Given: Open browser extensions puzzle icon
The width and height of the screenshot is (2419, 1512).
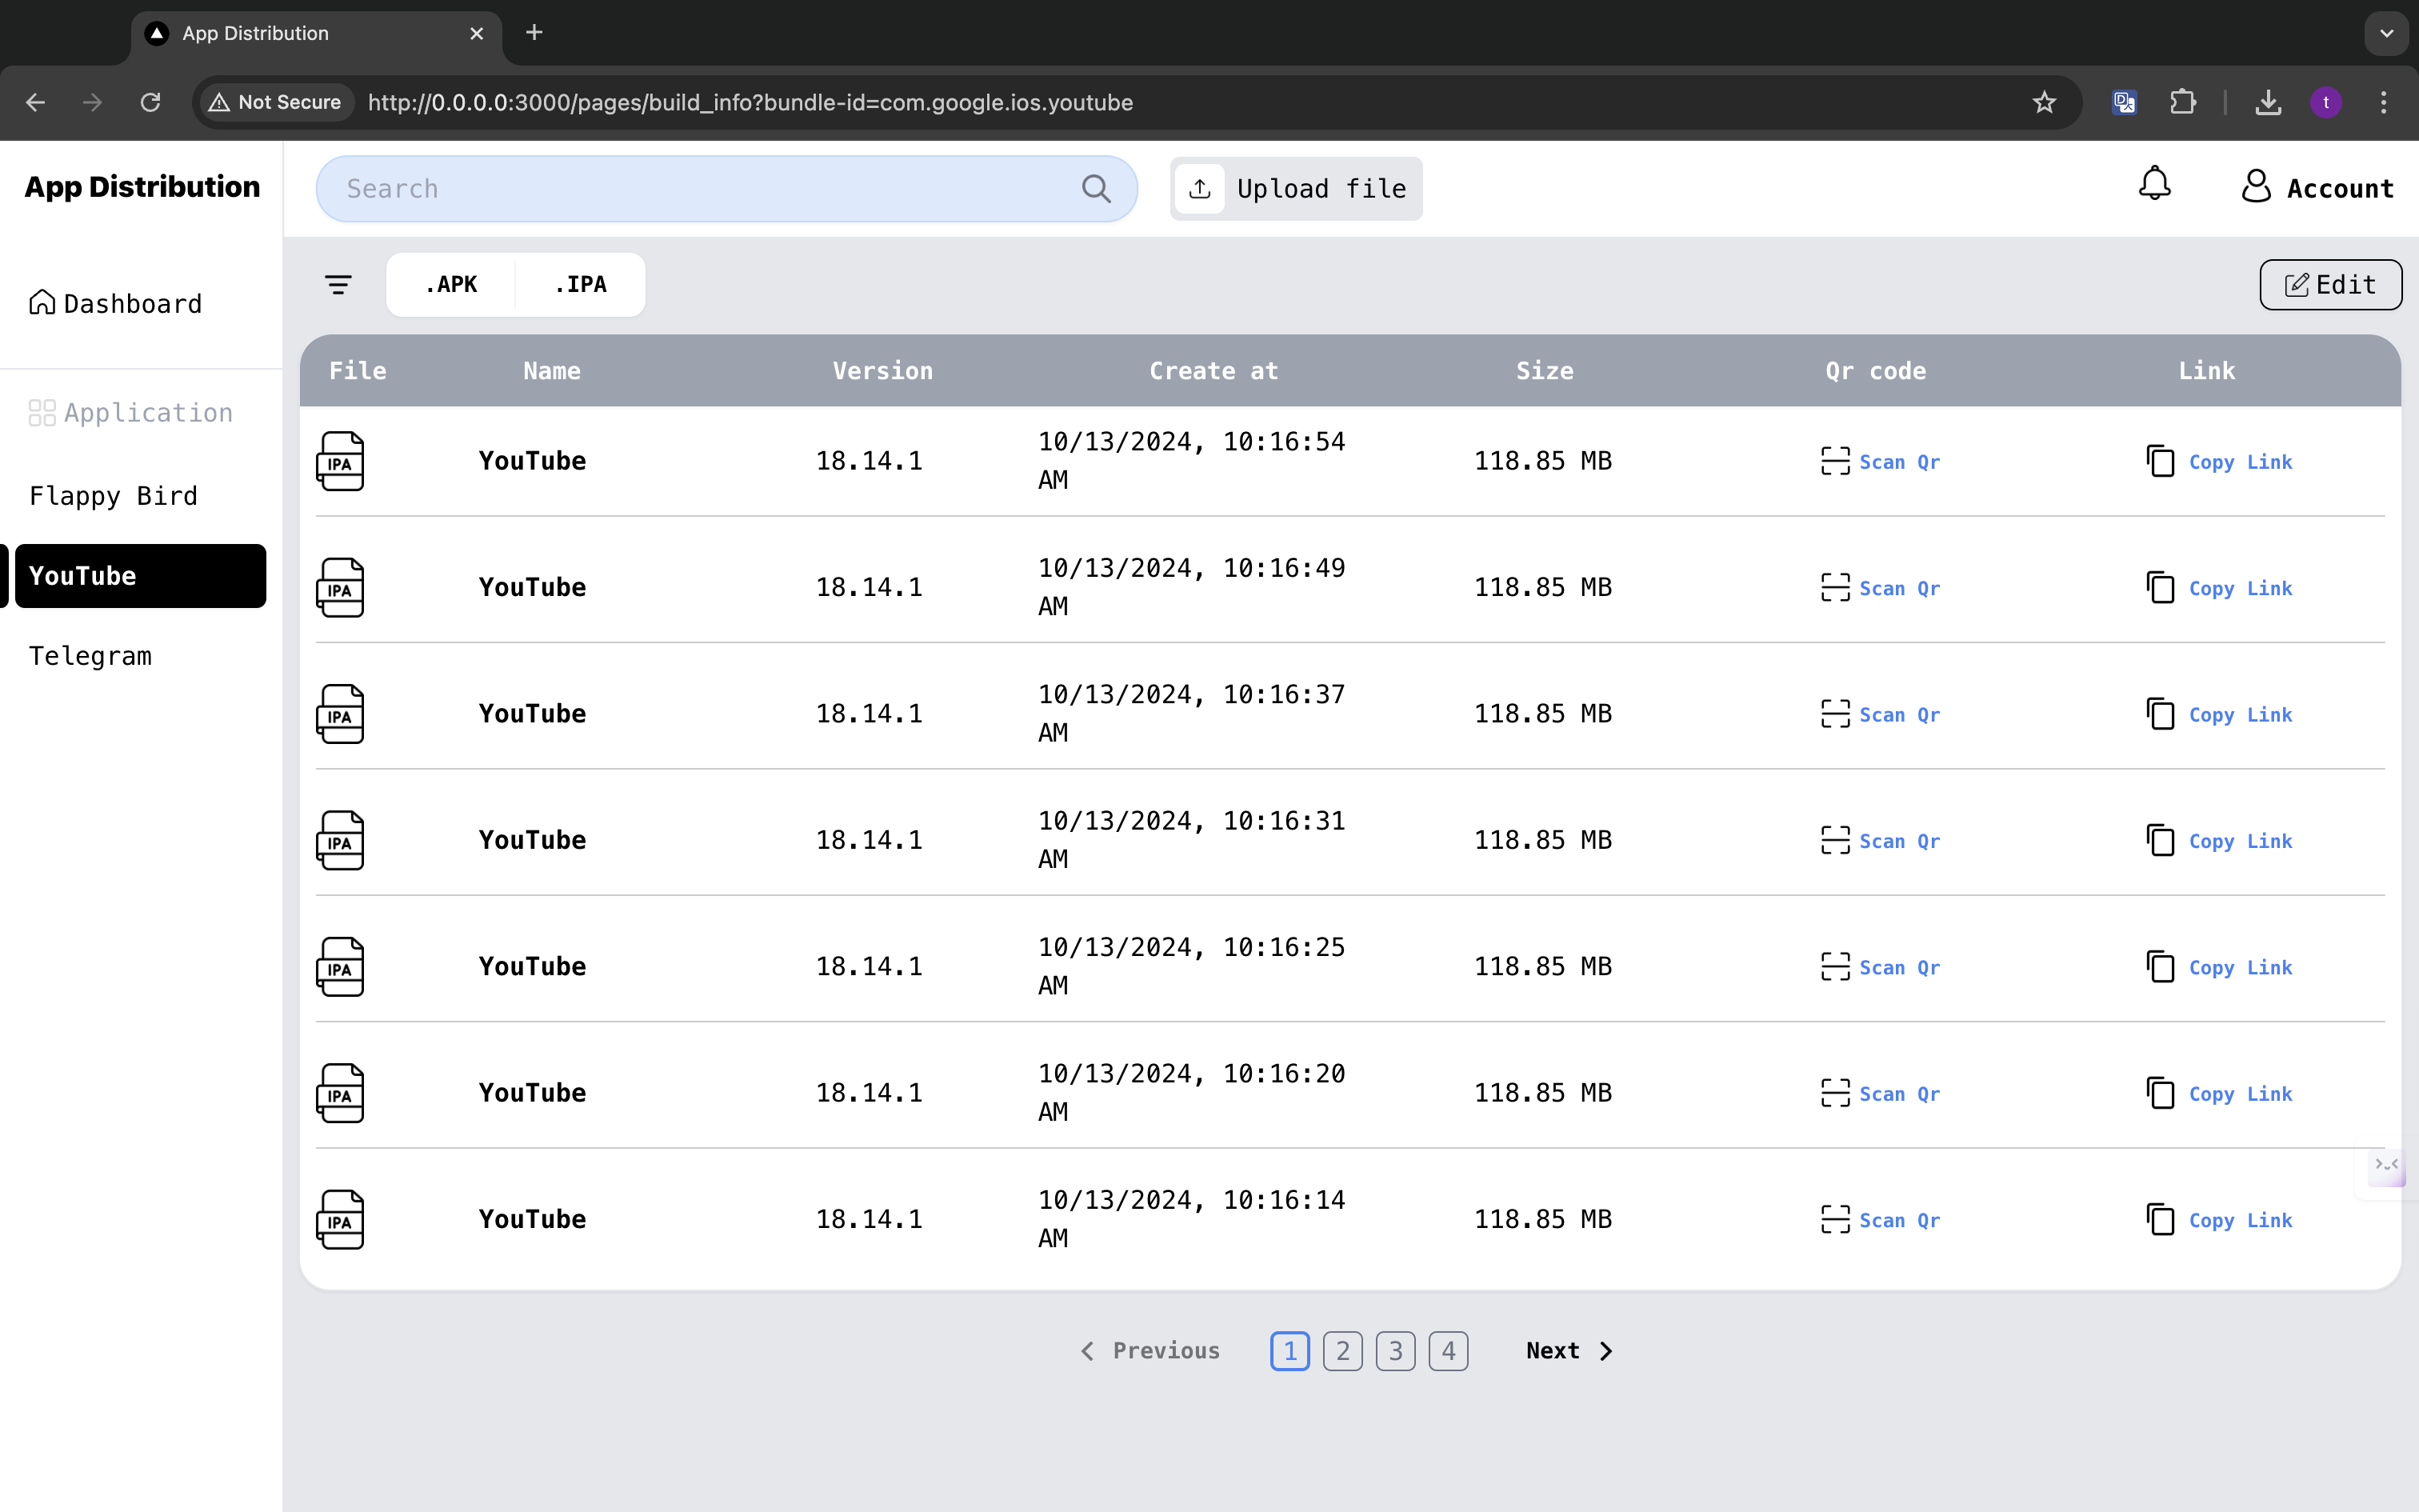Looking at the screenshot, I should (2183, 102).
